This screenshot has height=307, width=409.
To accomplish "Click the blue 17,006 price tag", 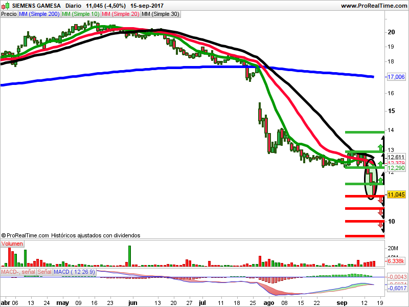I will (x=396, y=77).
